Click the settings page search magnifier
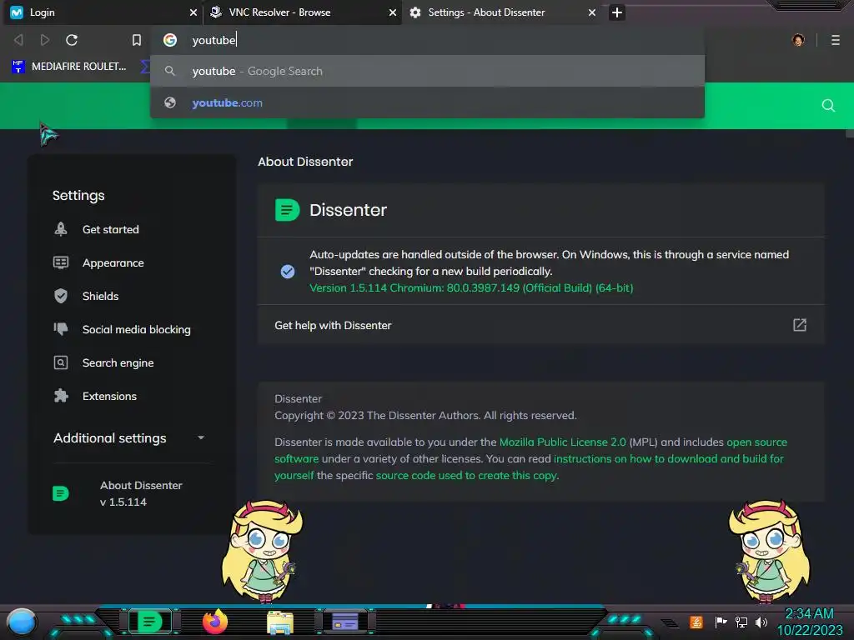This screenshot has width=854, height=640. coord(828,106)
